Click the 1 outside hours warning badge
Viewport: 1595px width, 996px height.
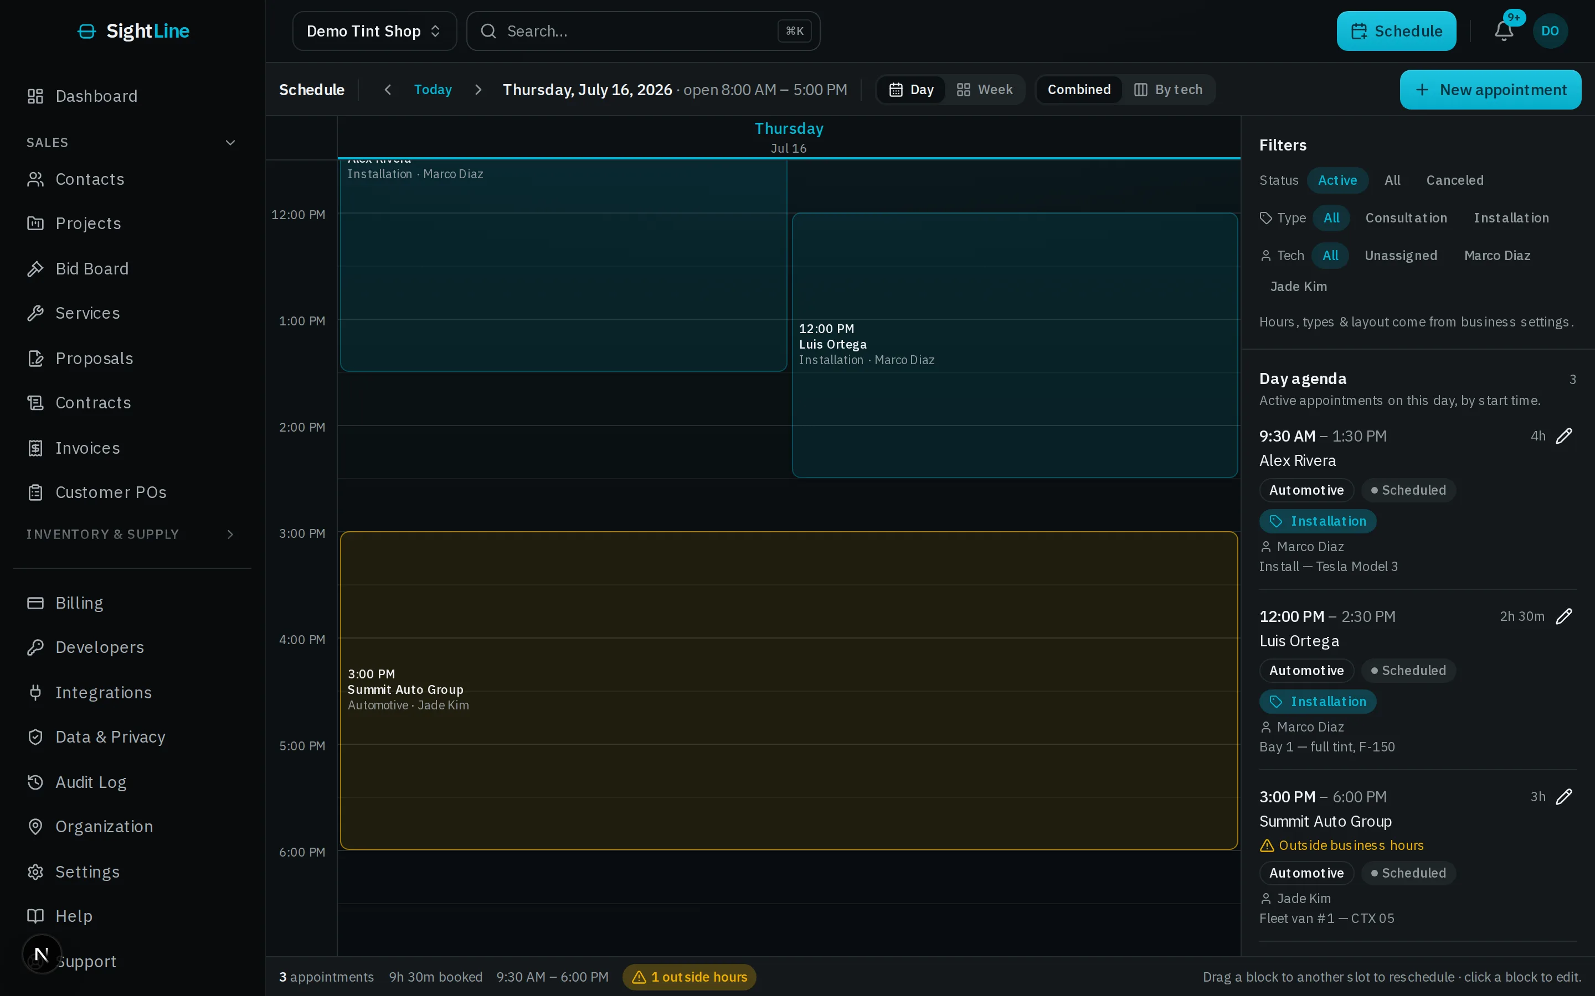[690, 977]
